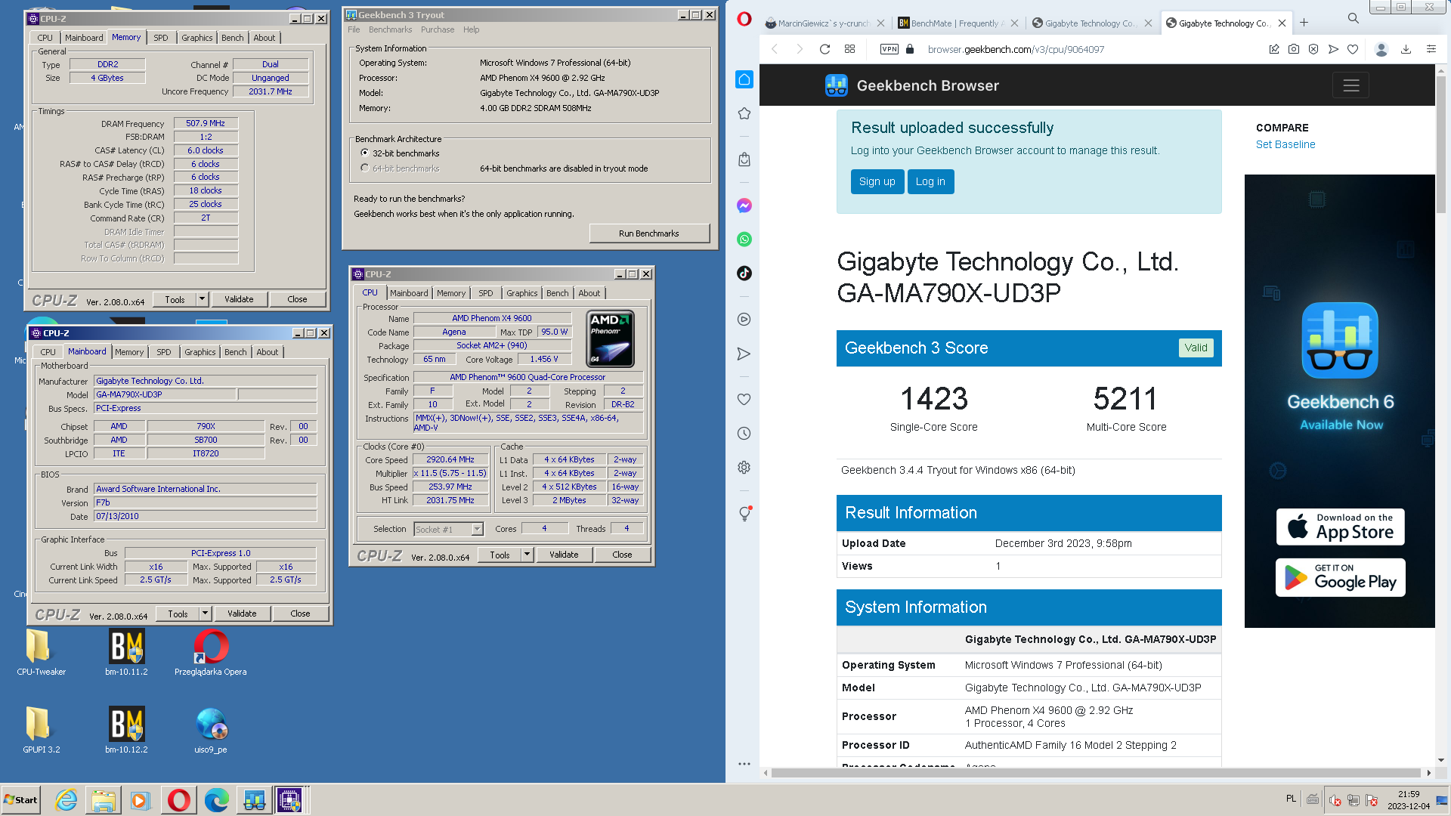The width and height of the screenshot is (1451, 816).
Task: Open TikTok in Opera sidebar
Action: point(744,274)
